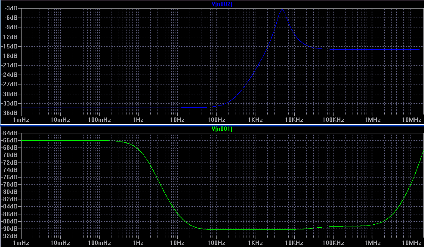Click the -70dB axis label

(10, 155)
